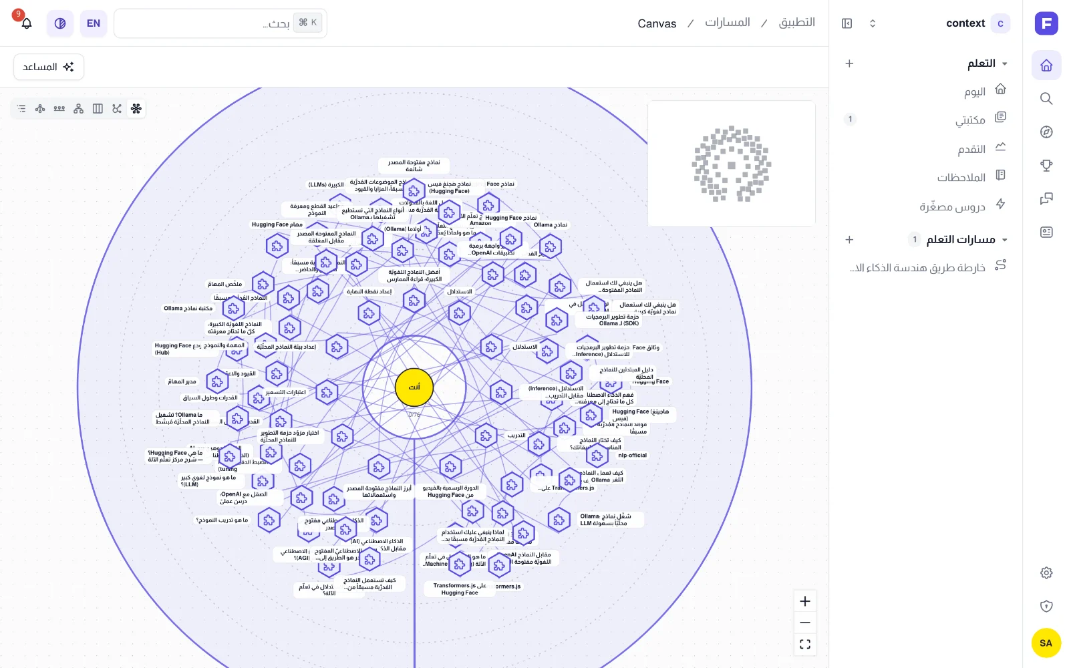Screen dimensions: 1069x668
Task: Select the ملخّص المهام node
Action: pyautogui.click(x=263, y=284)
